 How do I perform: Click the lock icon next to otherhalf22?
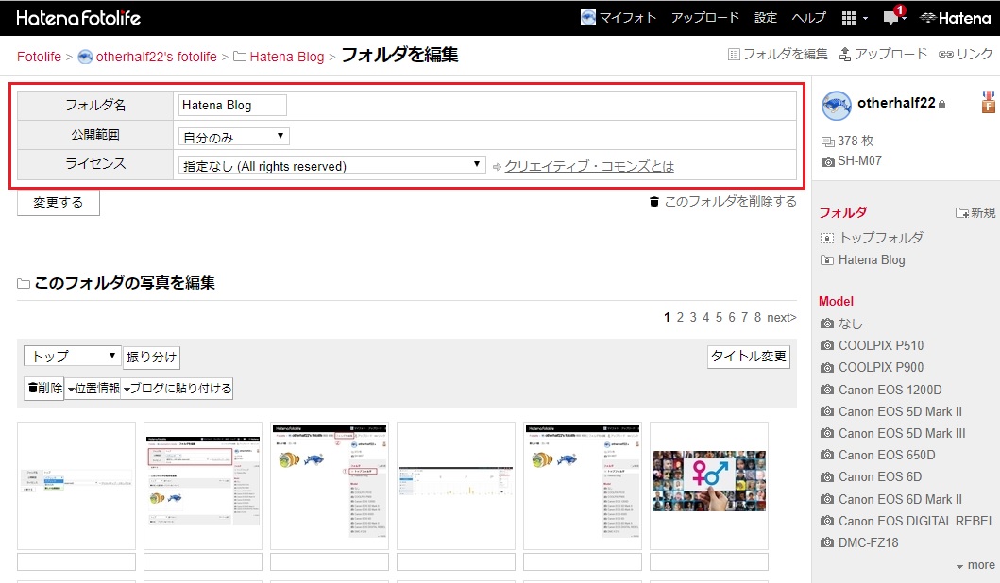tap(942, 104)
